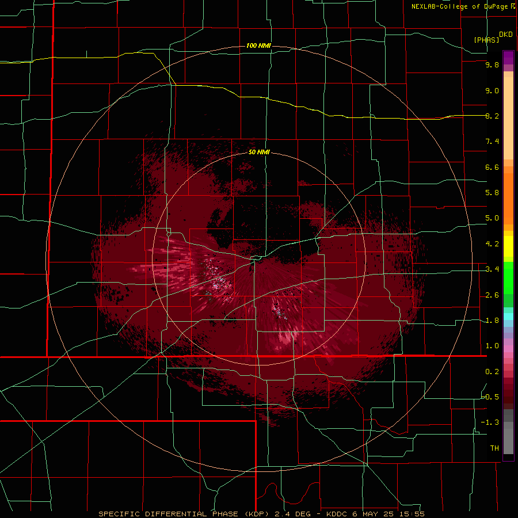
Task: Click the 1.8 value on color scale
Action: (x=492, y=321)
